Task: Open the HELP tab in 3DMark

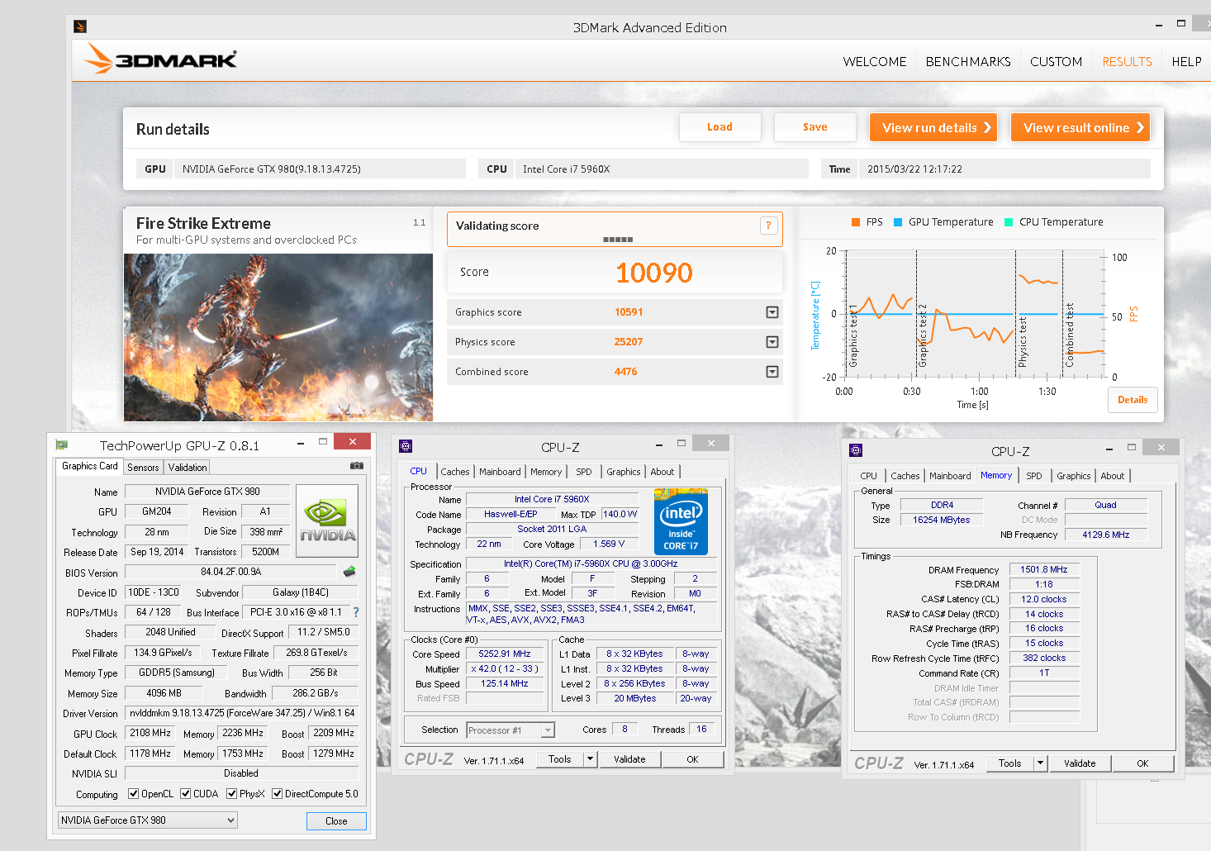Action: [x=1186, y=62]
